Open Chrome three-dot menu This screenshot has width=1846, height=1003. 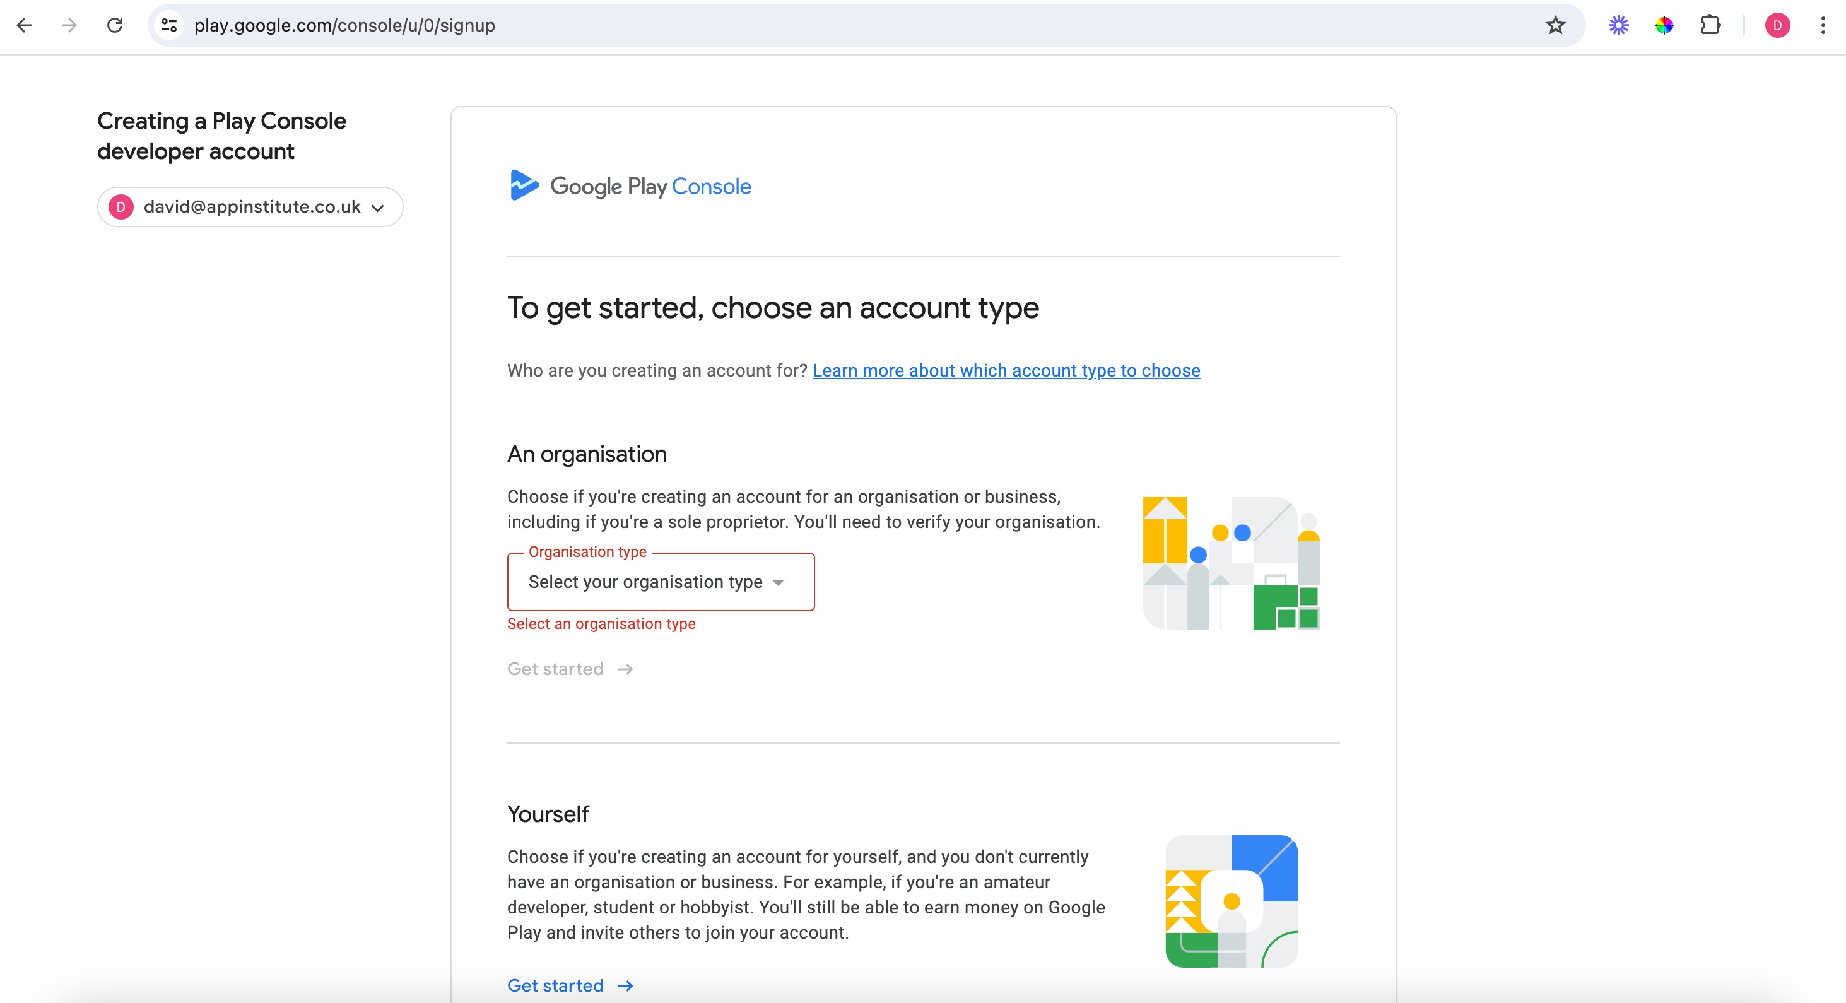click(1823, 26)
